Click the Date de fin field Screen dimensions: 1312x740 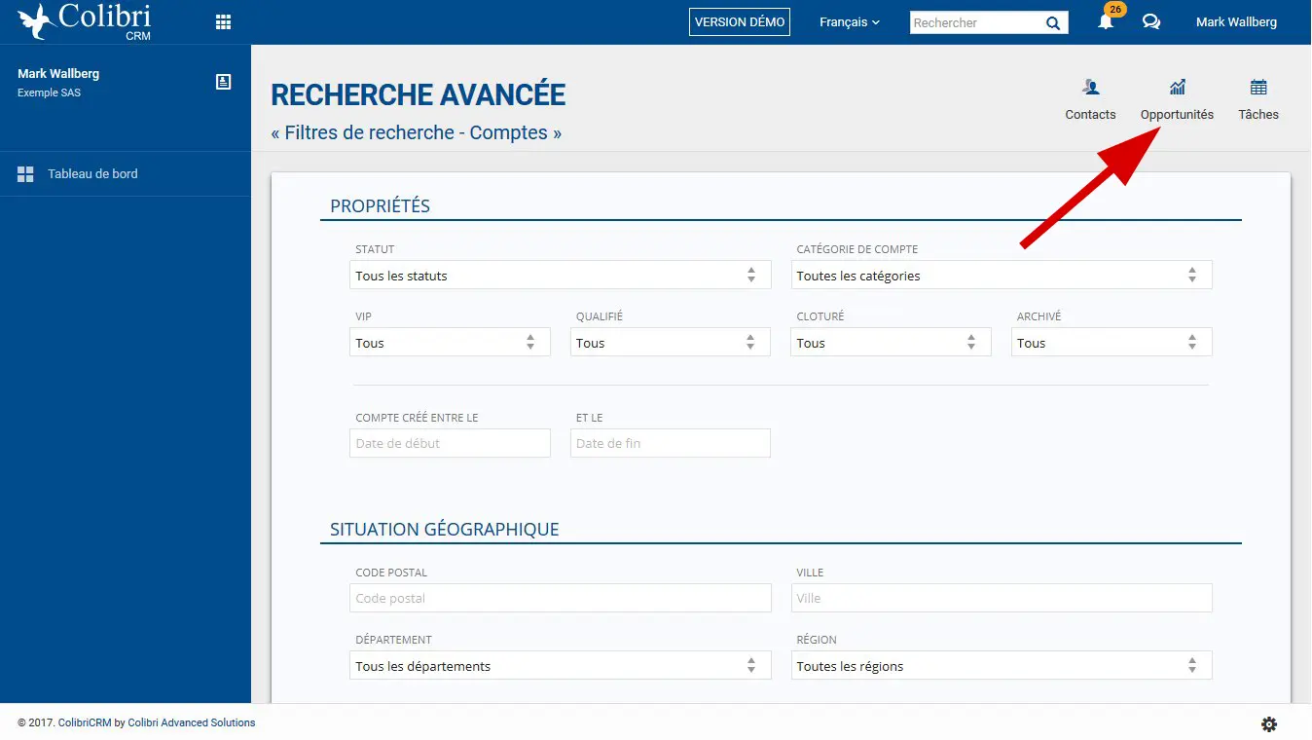pyautogui.click(x=670, y=443)
